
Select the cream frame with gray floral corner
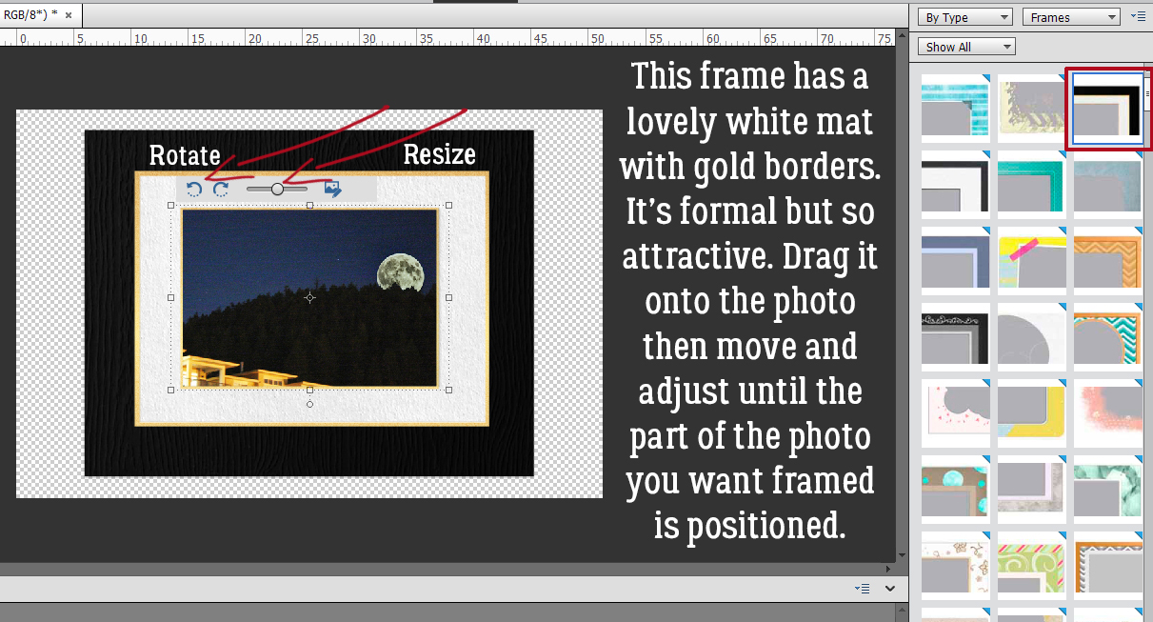(x=1031, y=109)
